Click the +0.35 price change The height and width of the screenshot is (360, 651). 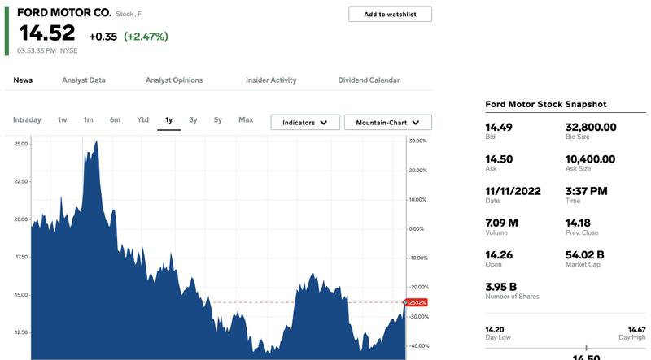[x=103, y=37]
